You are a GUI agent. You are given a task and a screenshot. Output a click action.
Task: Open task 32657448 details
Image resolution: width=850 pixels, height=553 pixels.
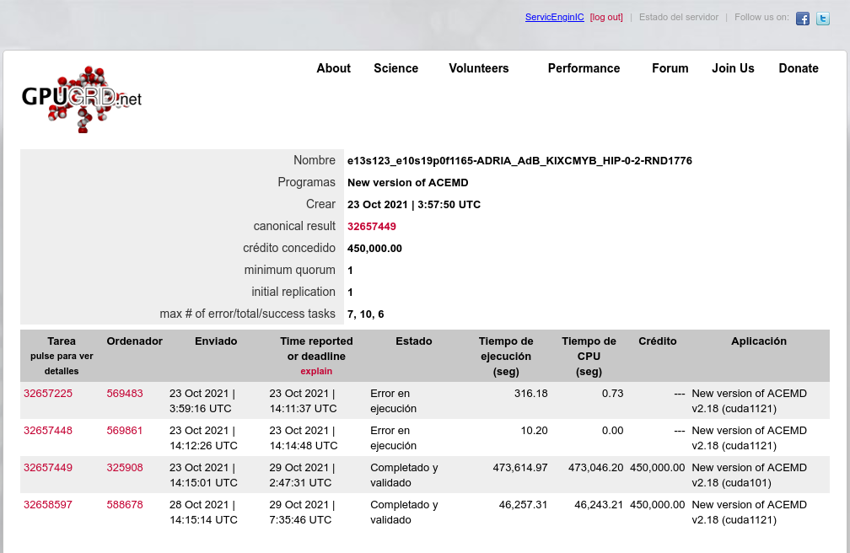coord(48,431)
